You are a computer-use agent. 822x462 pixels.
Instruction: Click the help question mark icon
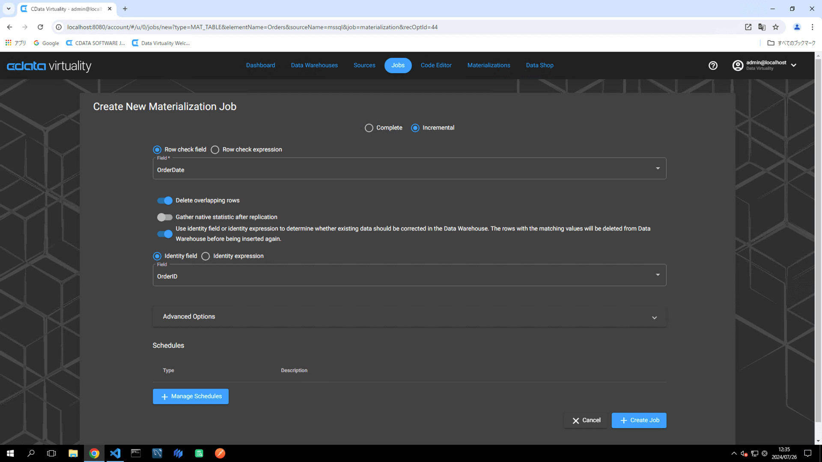click(713, 65)
